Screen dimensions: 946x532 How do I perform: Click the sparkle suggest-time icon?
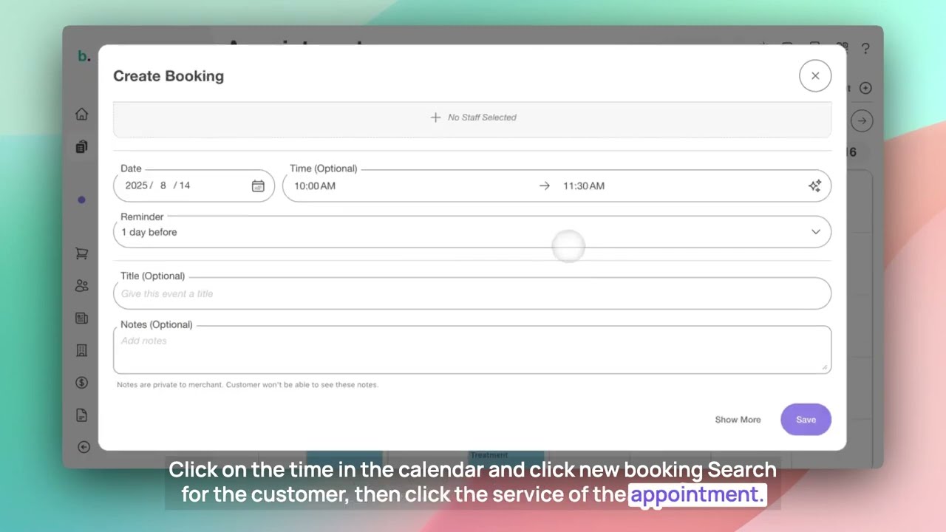click(814, 186)
